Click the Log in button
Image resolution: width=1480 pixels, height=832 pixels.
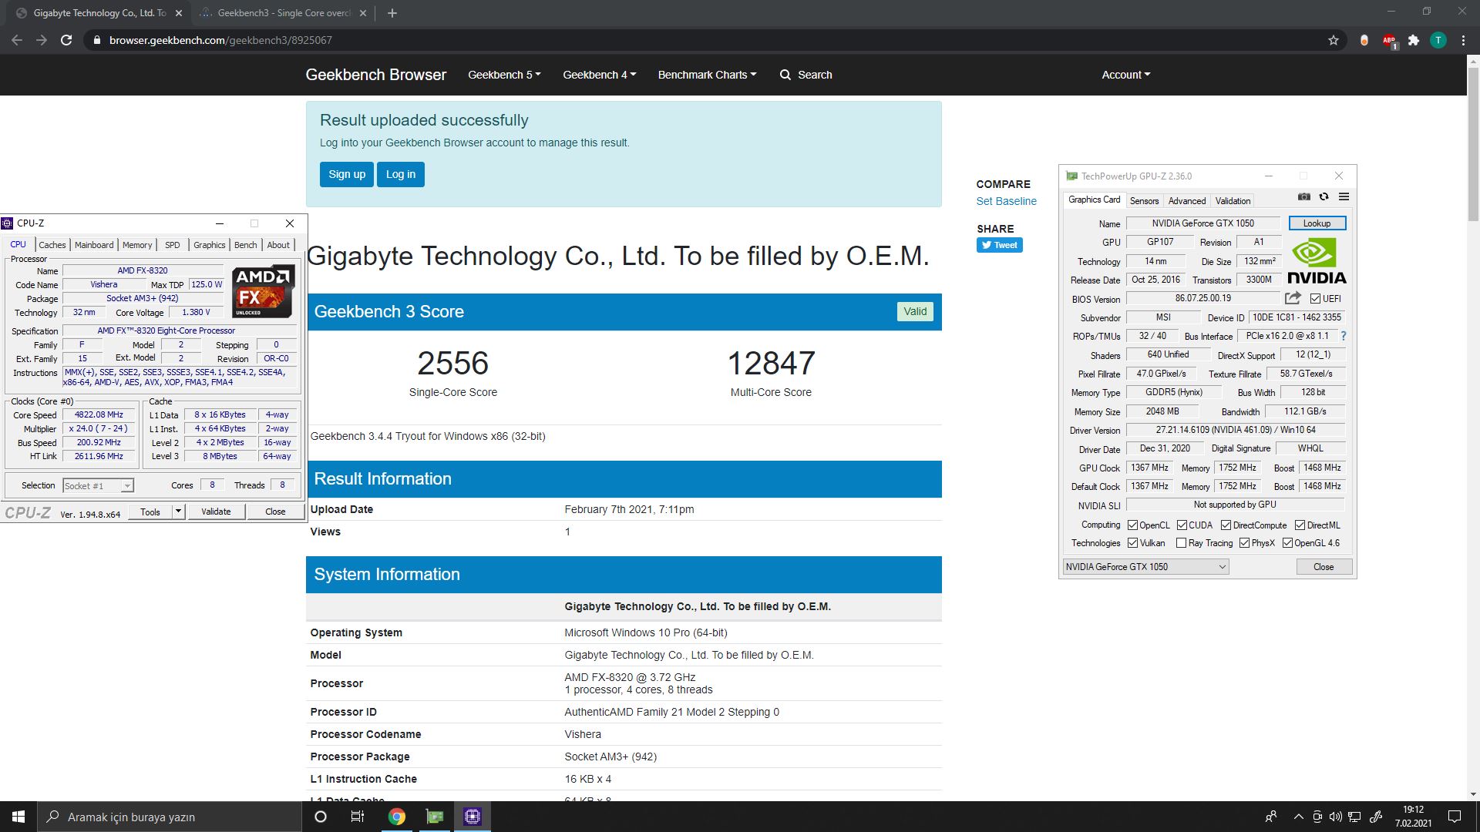401,174
